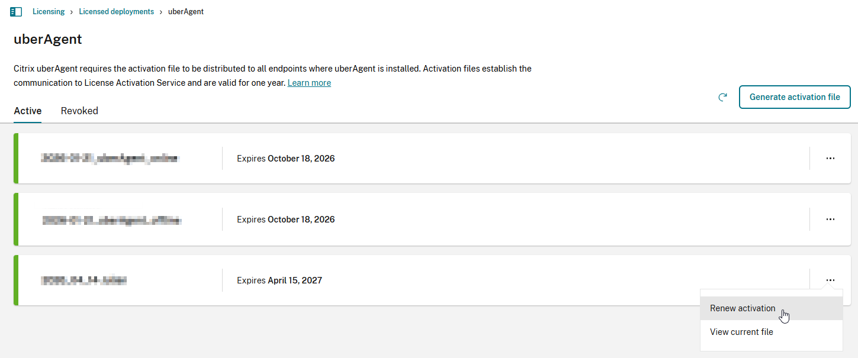
Task: Click the uberAgent breadcrumb item
Action: [186, 12]
